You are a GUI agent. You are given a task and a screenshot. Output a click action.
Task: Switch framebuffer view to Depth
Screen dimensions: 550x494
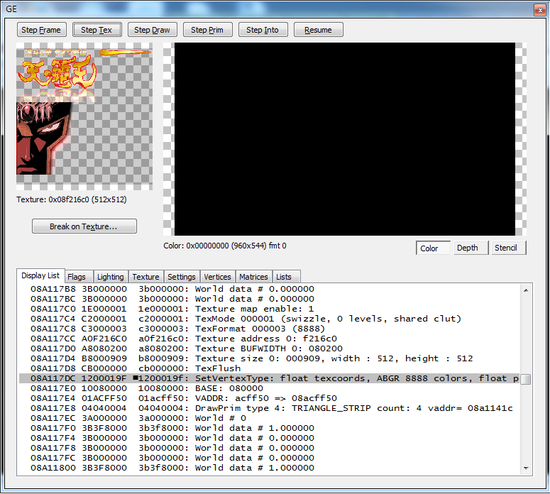[467, 248]
